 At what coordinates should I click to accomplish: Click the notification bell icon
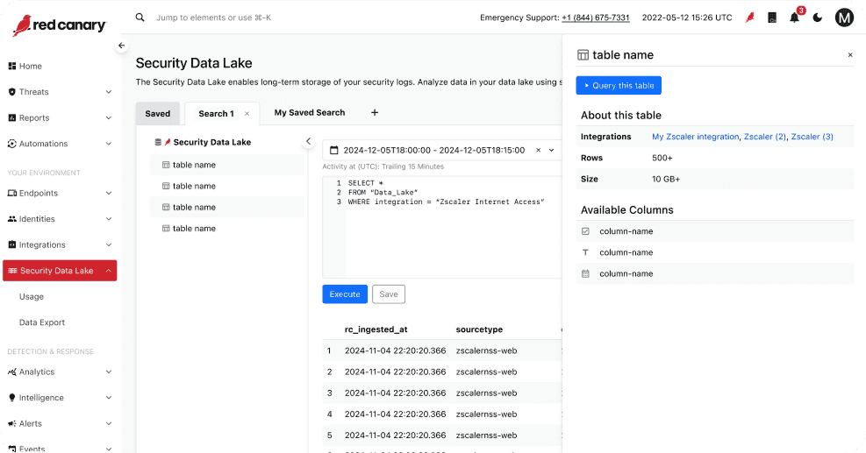pos(794,18)
